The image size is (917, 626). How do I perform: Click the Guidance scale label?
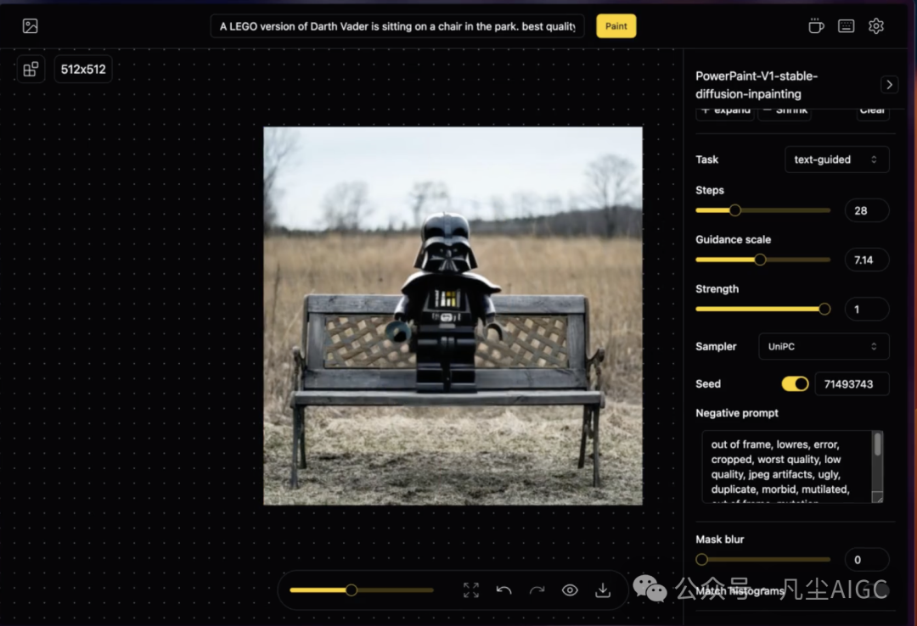click(733, 239)
